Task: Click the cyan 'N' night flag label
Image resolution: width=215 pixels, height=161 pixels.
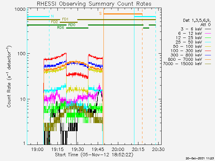Action: pyautogui.click(x=52, y=16)
